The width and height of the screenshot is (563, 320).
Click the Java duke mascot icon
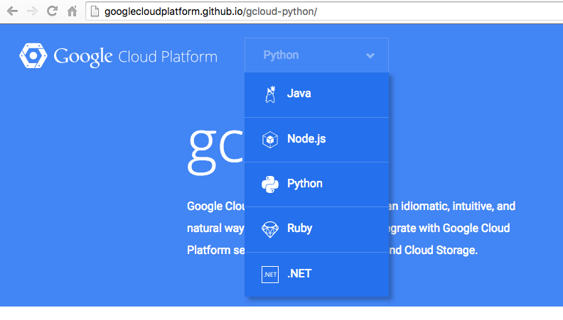coord(270,94)
